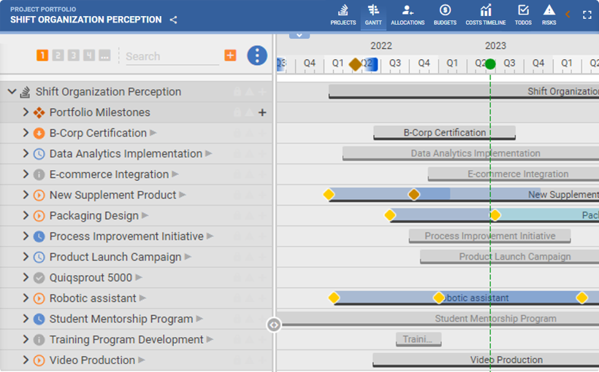
Task: Open the Projects view
Action: pos(343,15)
